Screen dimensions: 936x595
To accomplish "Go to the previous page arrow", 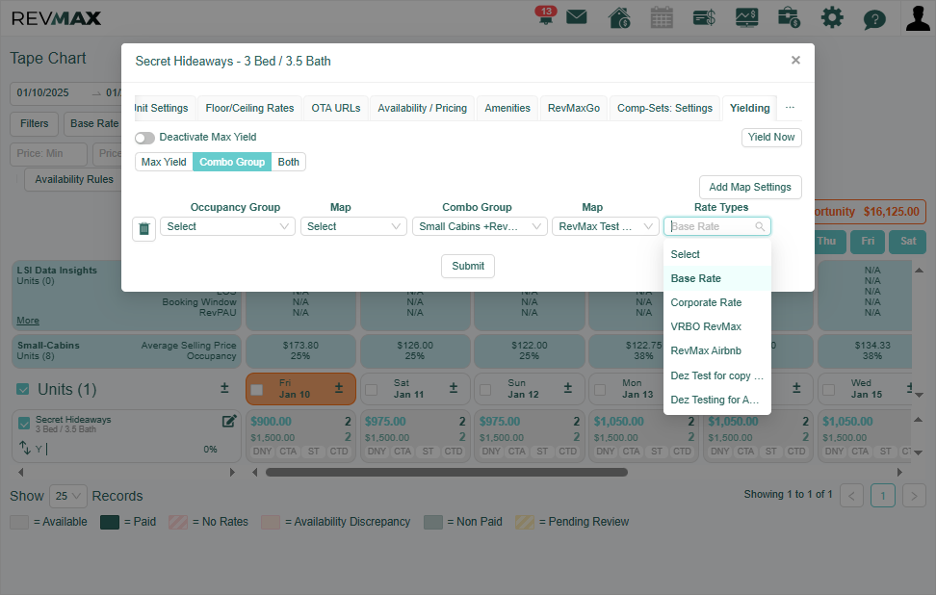I will (x=852, y=496).
